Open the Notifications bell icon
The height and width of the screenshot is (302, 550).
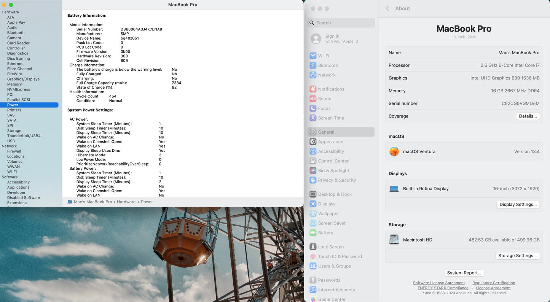pyautogui.click(x=313, y=89)
